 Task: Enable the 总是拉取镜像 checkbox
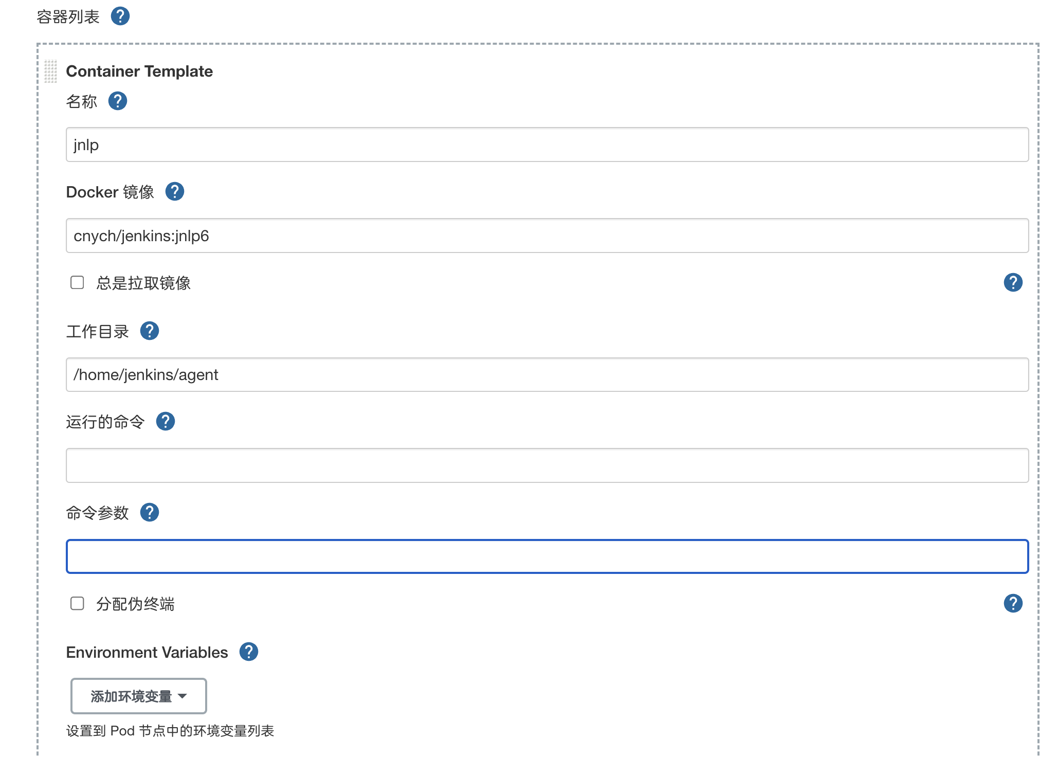(77, 282)
